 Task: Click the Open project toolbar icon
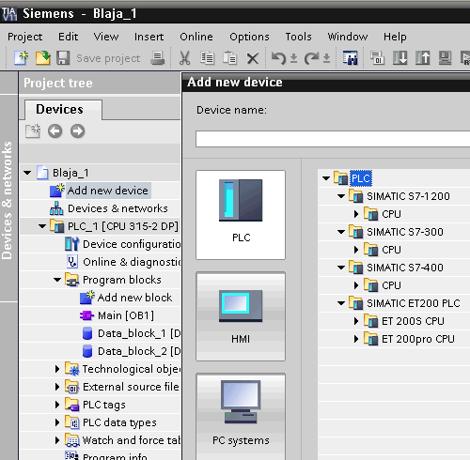[x=42, y=58]
